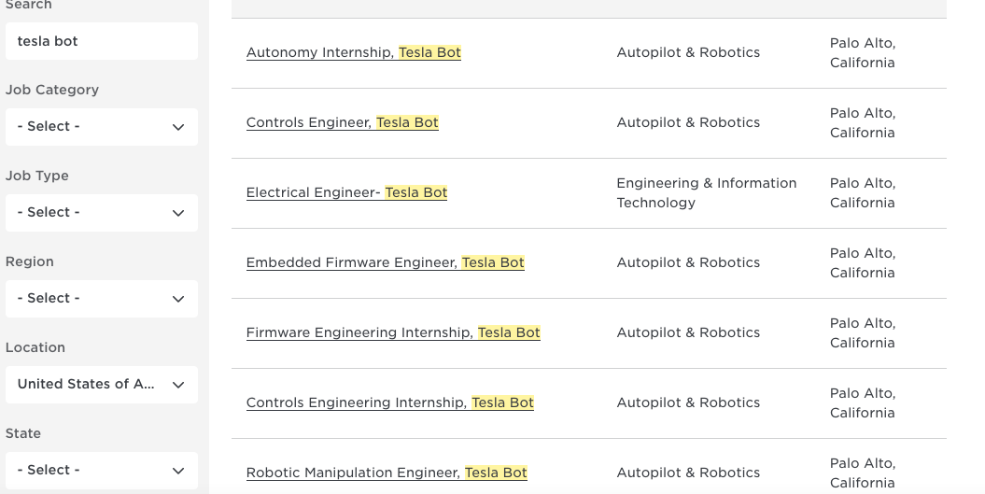Open Electrical Engineer- Tesla Bot posting
This screenshot has height=494, width=985.
[346, 193]
